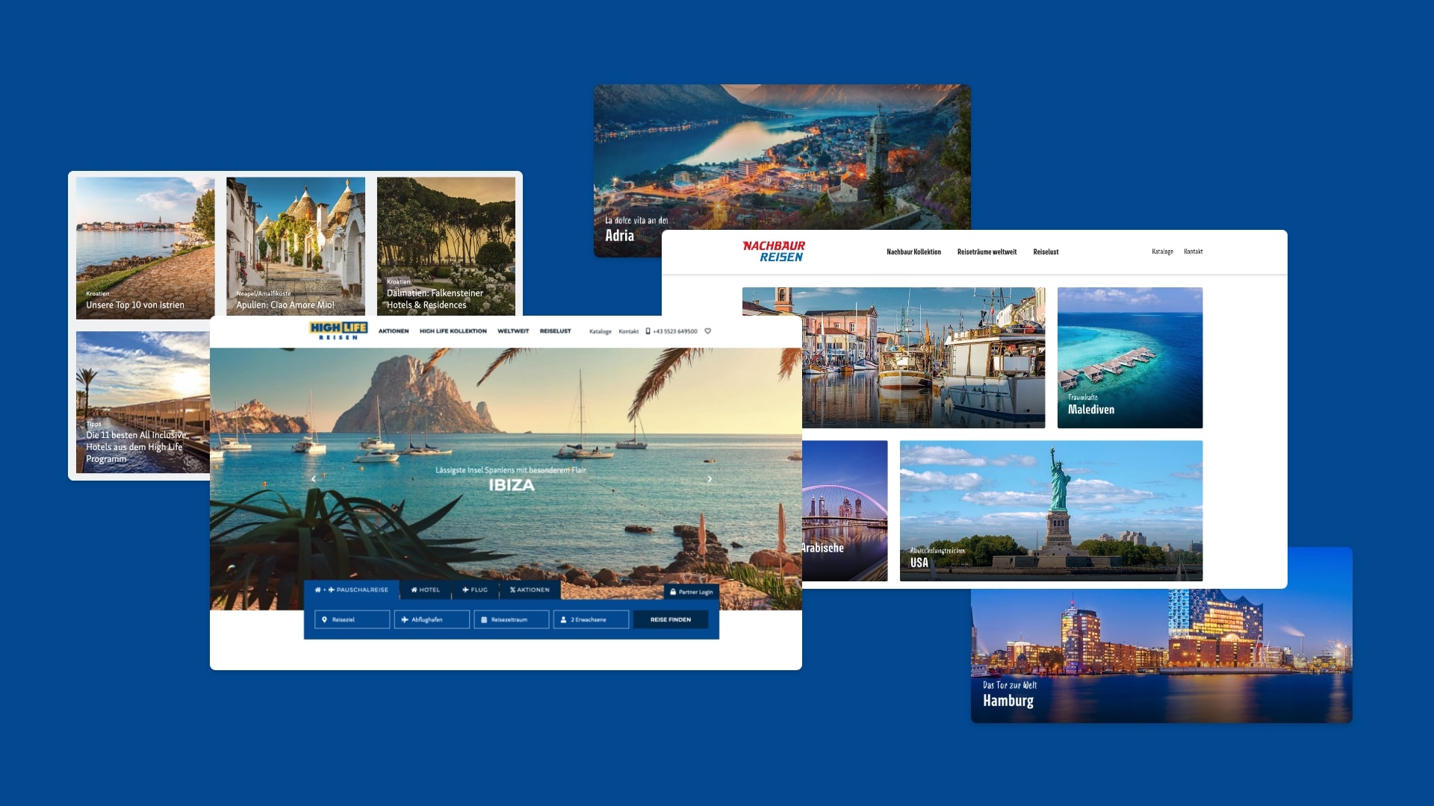
Task: Open the Adria destination card
Action: 782,157
